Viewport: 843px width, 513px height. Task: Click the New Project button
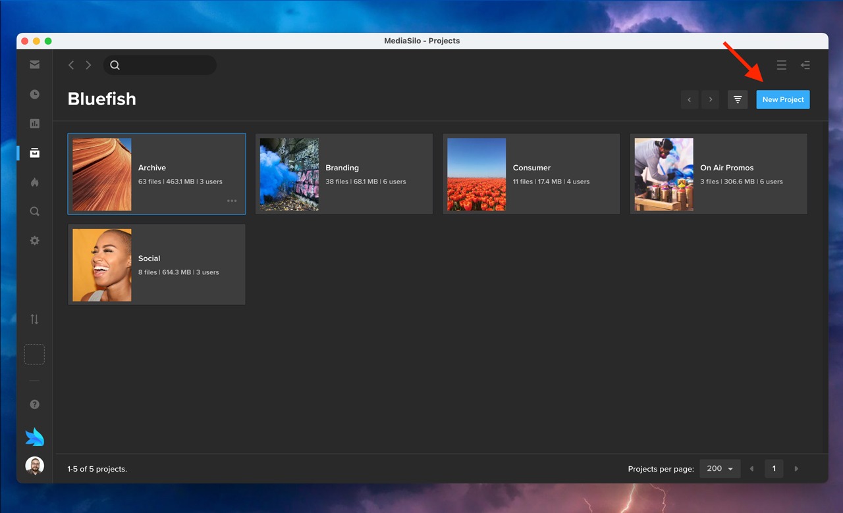pos(783,100)
